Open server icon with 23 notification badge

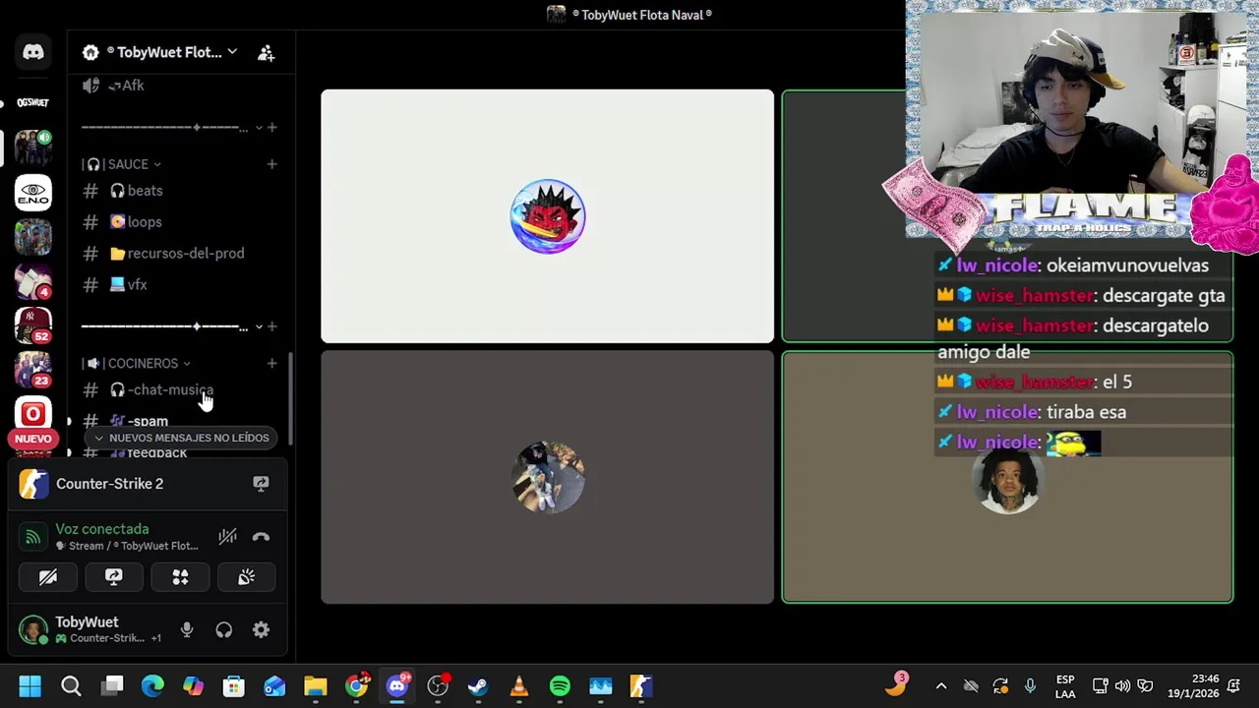[x=33, y=370]
